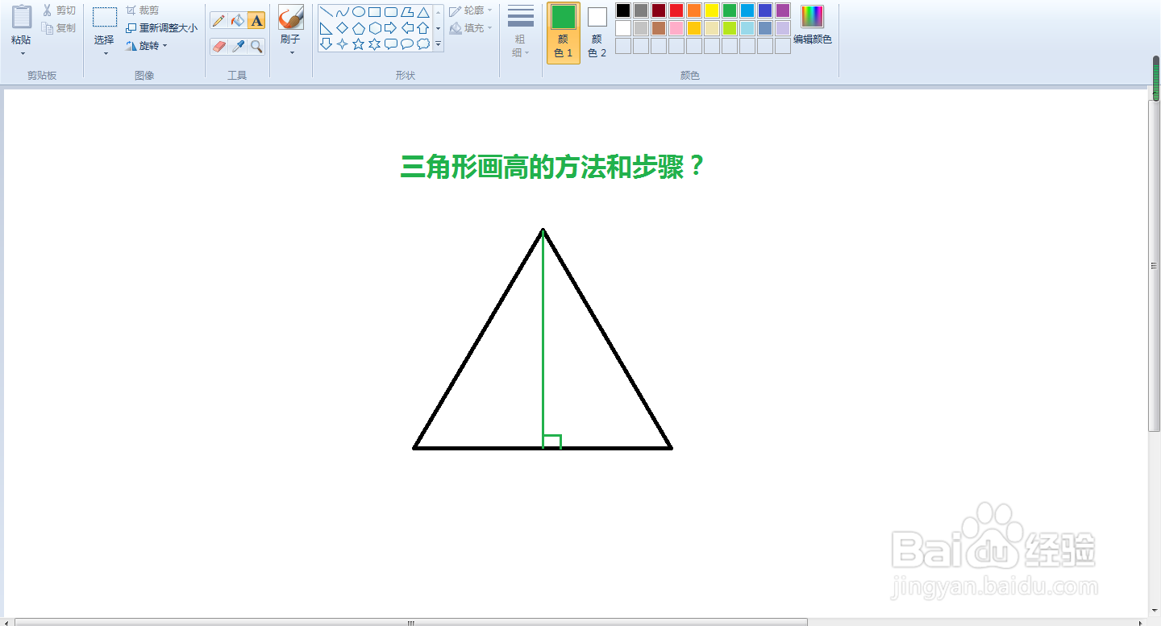This screenshot has height=626, width=1161.
Task: Open the Rotate (旋转) dropdown
Action: tap(148, 46)
